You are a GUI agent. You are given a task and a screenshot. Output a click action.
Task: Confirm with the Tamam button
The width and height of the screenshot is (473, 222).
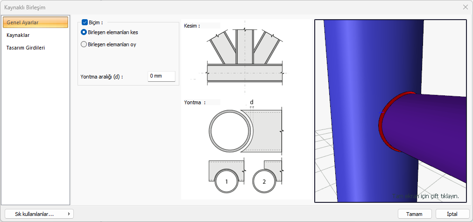pos(414,214)
